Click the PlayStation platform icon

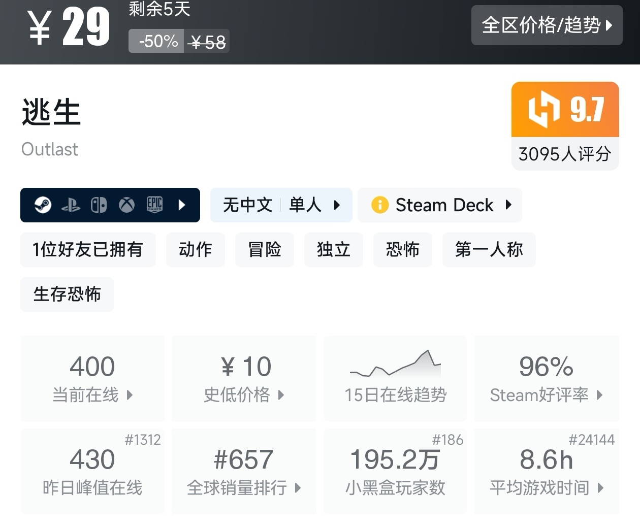point(71,205)
